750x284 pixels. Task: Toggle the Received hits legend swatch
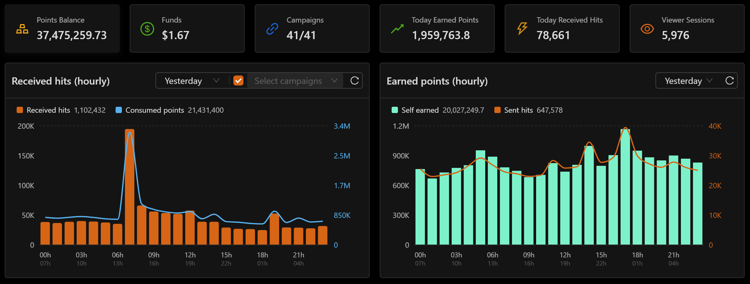click(20, 110)
